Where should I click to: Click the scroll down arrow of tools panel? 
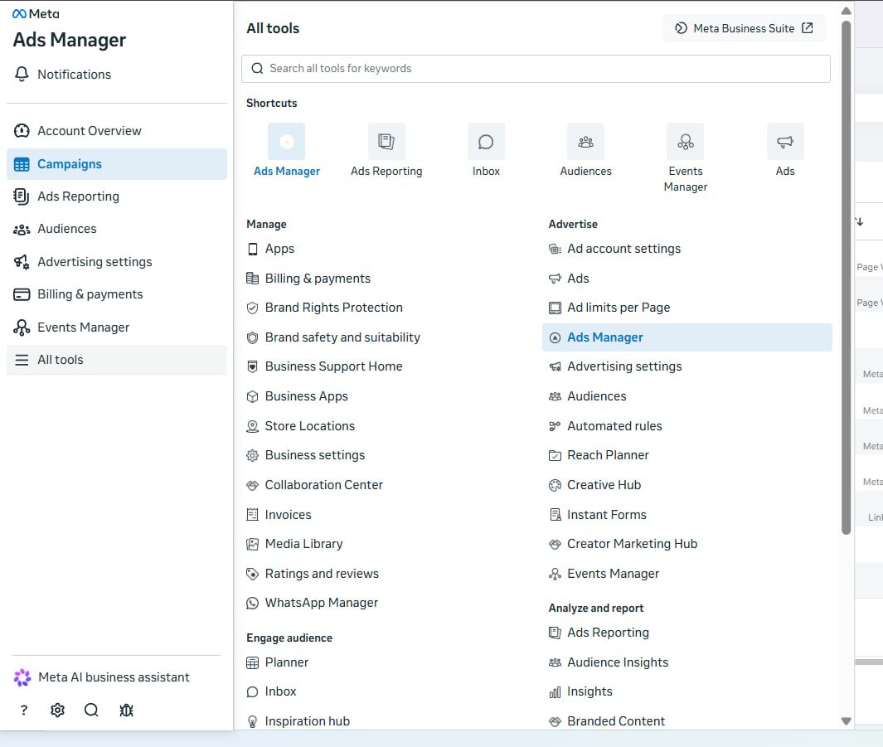pyautogui.click(x=846, y=721)
